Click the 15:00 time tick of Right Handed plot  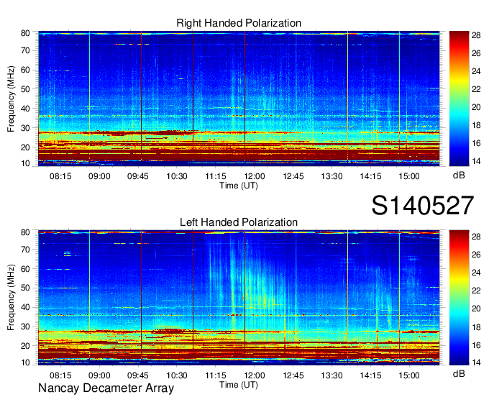tap(409, 176)
